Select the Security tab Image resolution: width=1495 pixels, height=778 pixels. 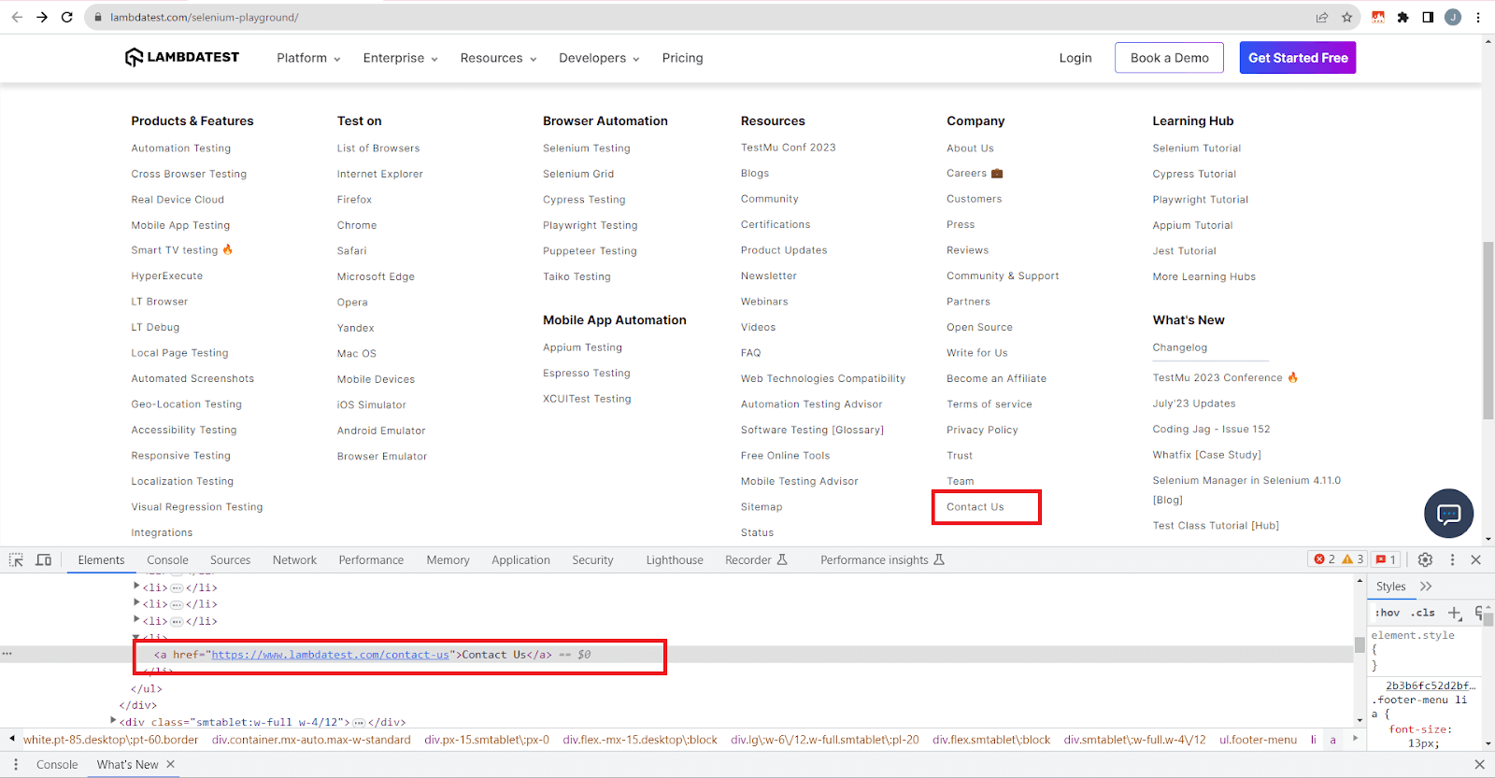click(x=592, y=560)
